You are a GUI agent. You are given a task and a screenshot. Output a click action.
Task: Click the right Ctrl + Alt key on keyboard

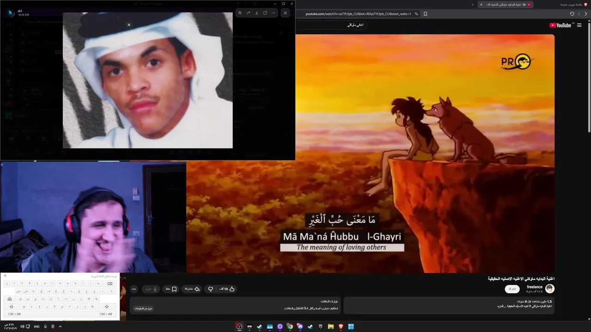[106, 314]
